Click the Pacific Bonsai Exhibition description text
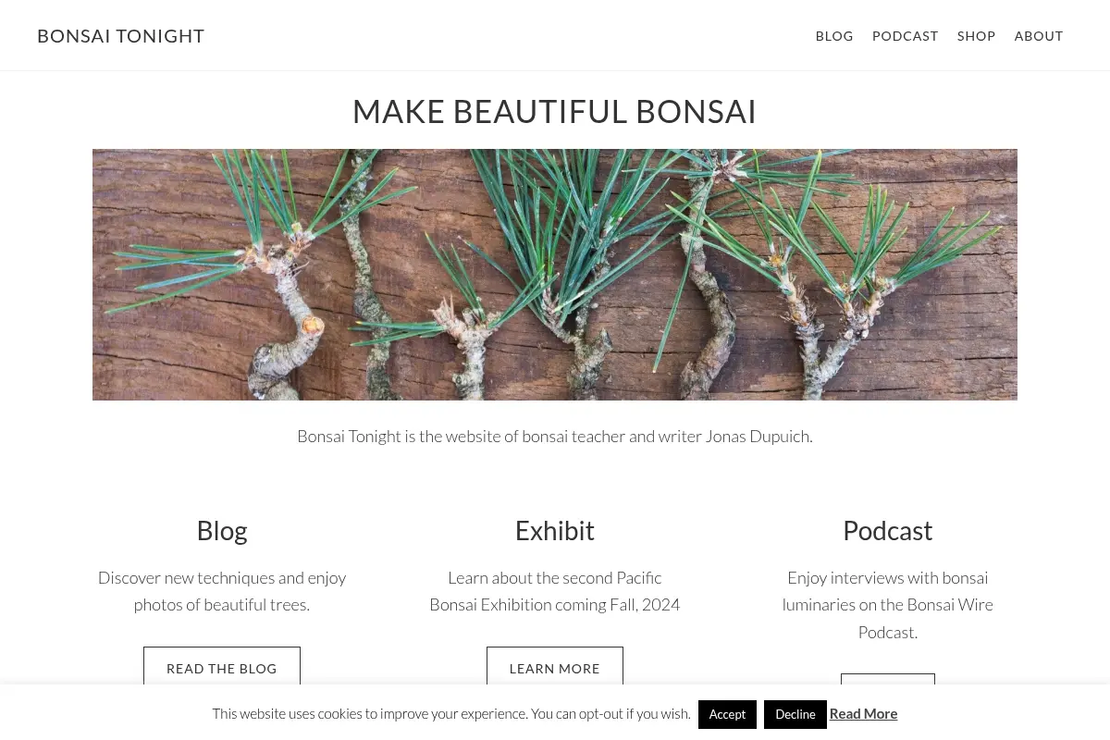Viewport: 1110px width, 740px height. tap(555, 591)
